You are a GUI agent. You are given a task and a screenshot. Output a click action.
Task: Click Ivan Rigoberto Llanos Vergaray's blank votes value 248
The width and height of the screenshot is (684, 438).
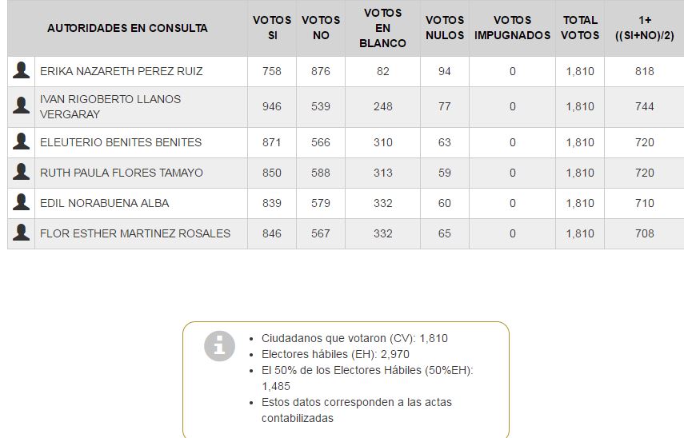click(x=382, y=106)
